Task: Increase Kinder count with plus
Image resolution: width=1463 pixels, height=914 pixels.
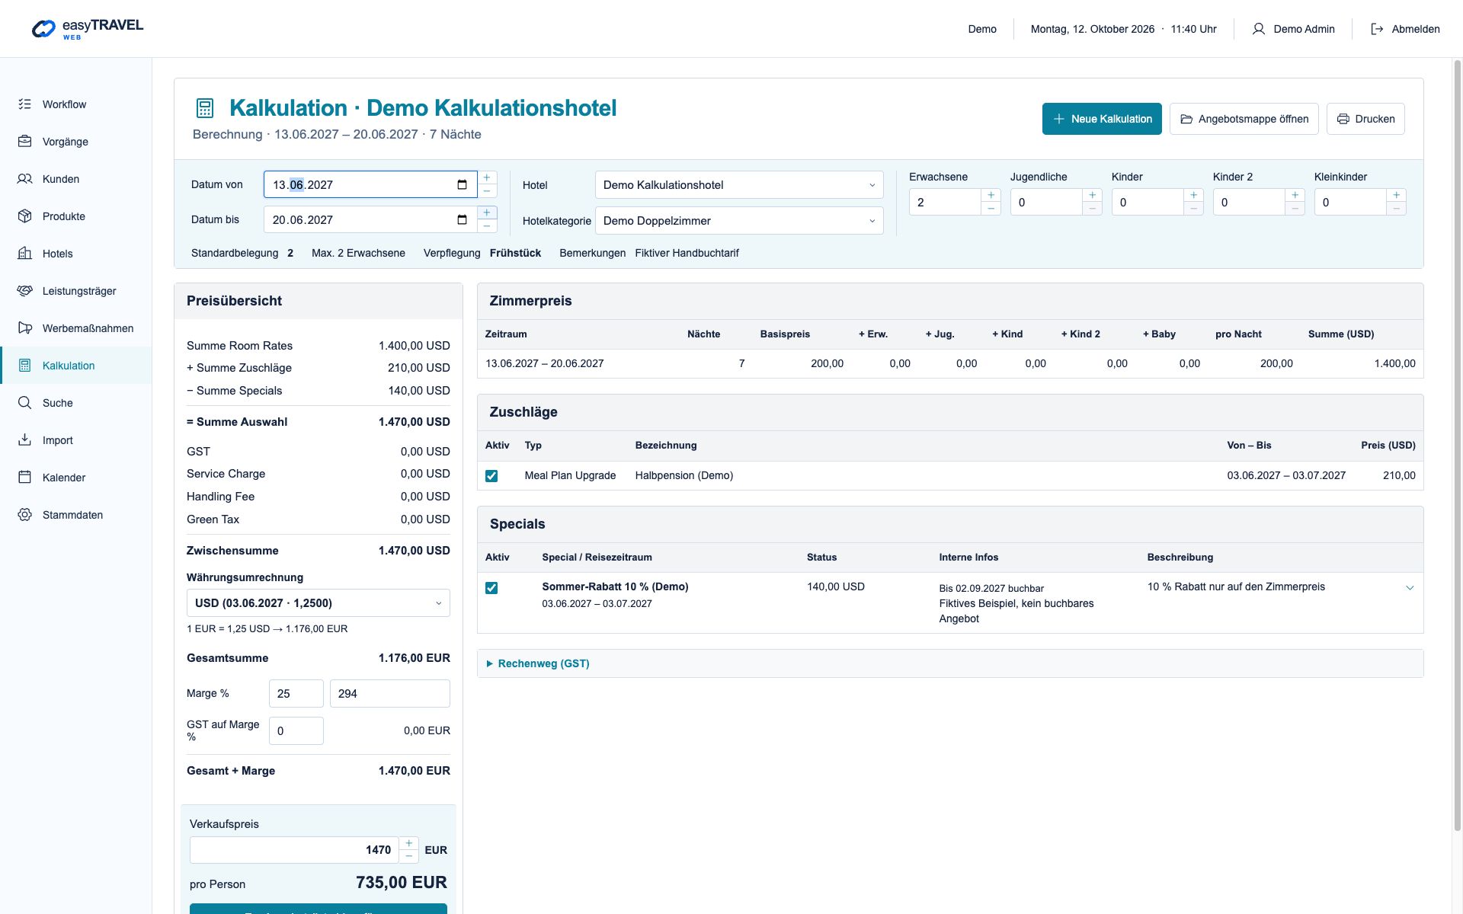Action: click(1193, 195)
